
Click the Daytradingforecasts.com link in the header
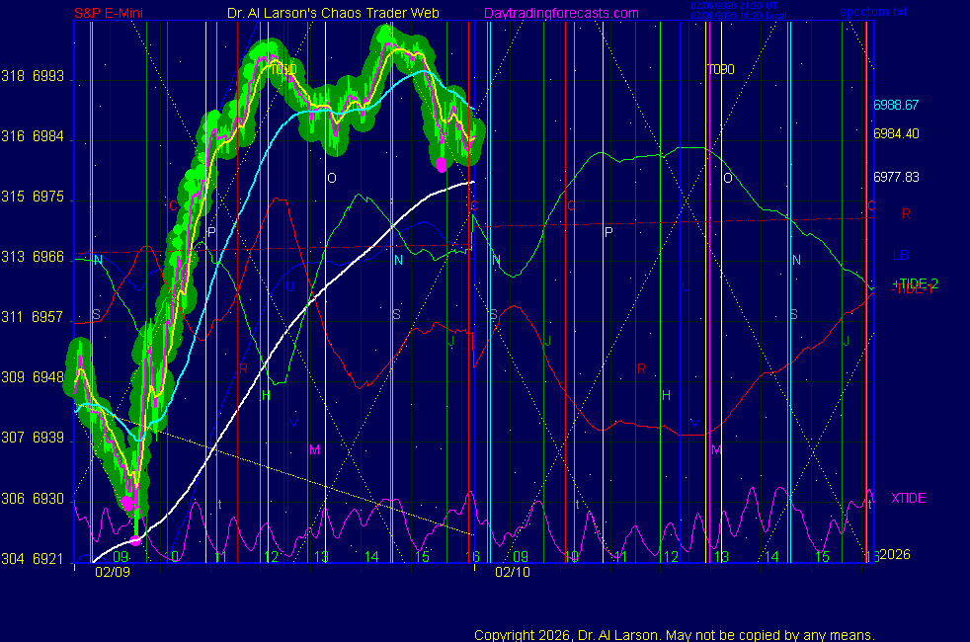(x=561, y=13)
